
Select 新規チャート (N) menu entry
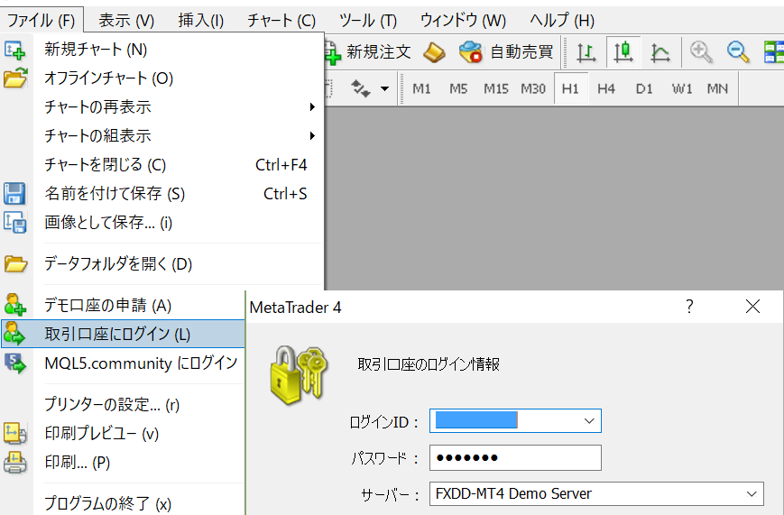[x=162, y=50]
